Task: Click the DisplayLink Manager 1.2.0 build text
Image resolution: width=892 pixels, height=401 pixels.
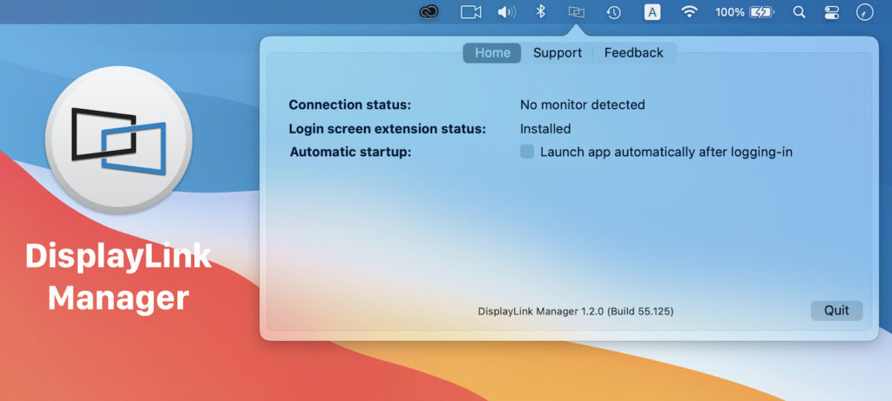Action: [576, 311]
